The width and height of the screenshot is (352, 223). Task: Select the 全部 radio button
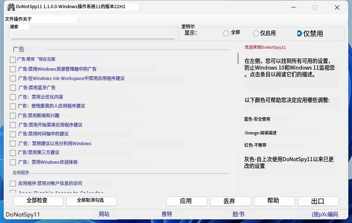(226, 33)
